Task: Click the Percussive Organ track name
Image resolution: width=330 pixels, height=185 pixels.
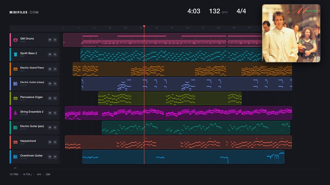Action: [31, 97]
